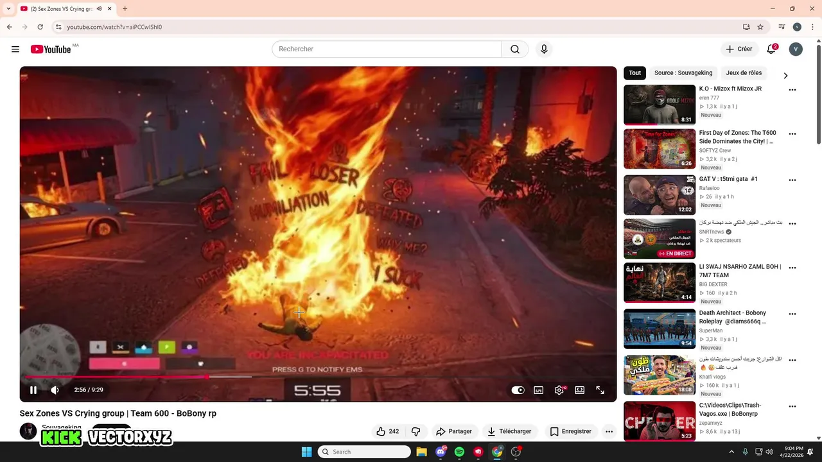Viewport: 822px width, 462px height.
Task: View site information icon in address bar
Action: (58, 27)
